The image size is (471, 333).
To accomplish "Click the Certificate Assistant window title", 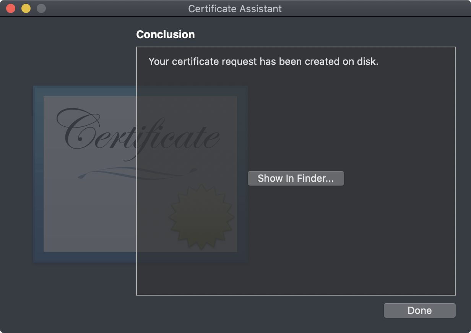I will (x=235, y=8).
